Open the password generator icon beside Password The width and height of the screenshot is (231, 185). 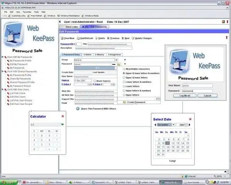pyautogui.click(x=119, y=64)
